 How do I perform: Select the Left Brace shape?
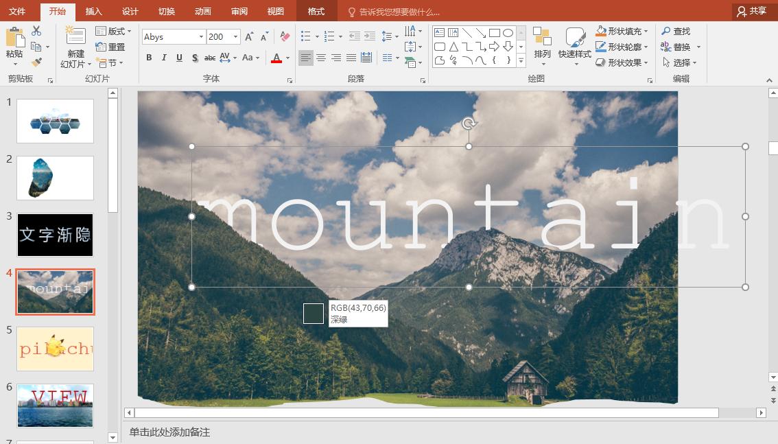click(494, 60)
